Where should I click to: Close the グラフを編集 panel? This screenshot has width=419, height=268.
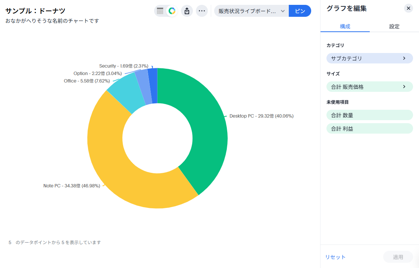[x=409, y=8]
